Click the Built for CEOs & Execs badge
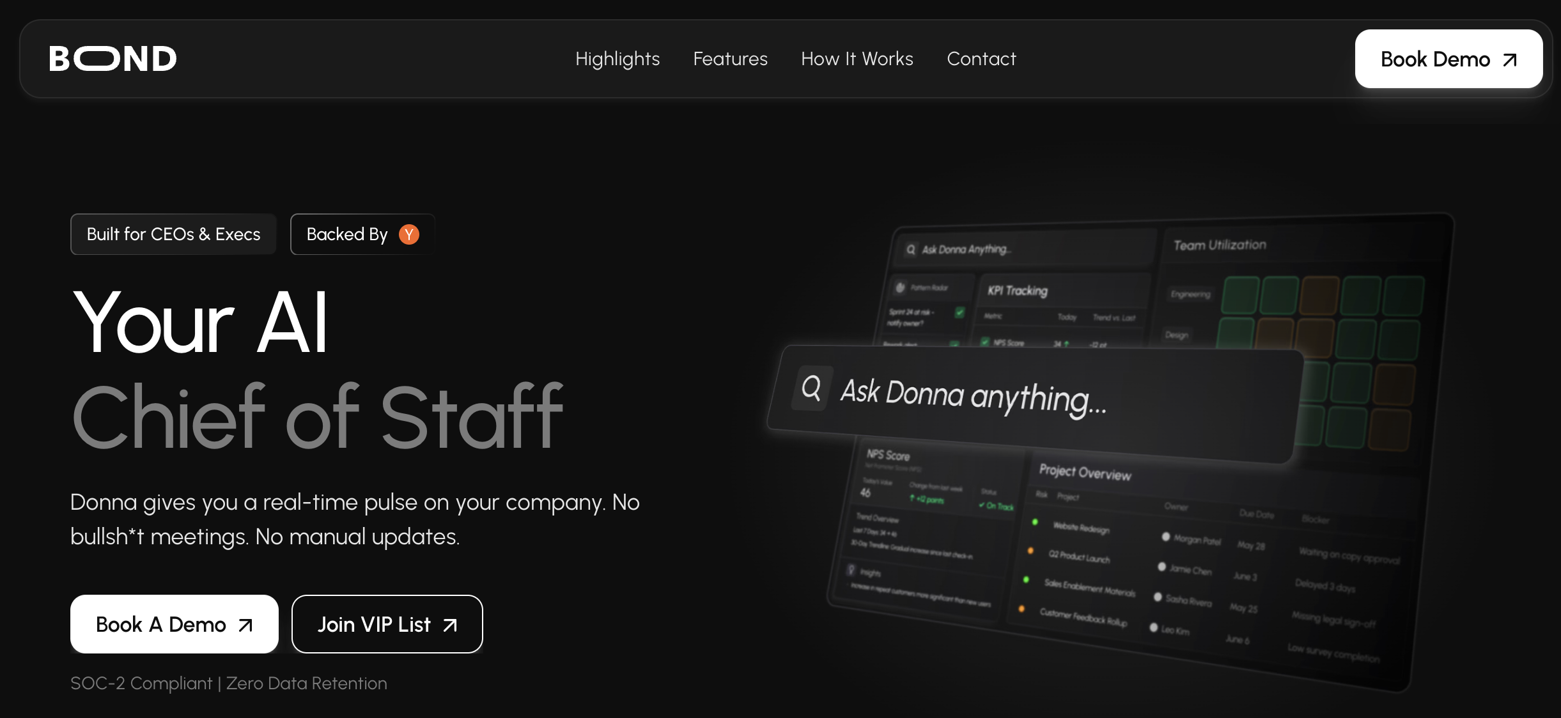The image size is (1561, 718). click(x=173, y=234)
